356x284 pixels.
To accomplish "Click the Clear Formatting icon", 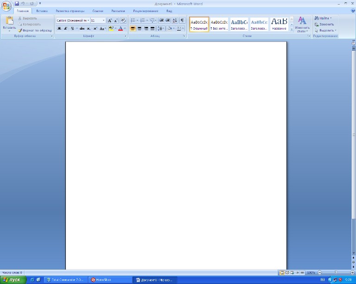I will point(123,20).
